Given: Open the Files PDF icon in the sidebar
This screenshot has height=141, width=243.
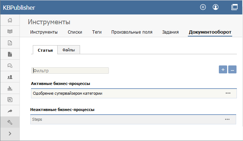Looking at the screenshot, I should (x=10, y=54).
